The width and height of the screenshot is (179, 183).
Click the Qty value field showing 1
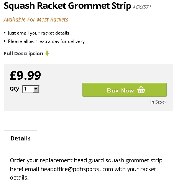click(31, 89)
